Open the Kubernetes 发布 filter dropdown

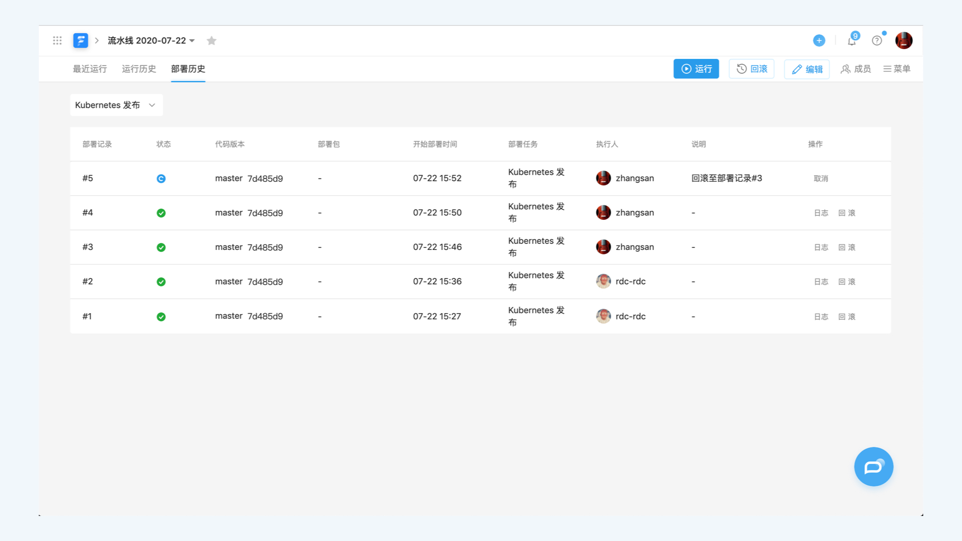point(116,105)
